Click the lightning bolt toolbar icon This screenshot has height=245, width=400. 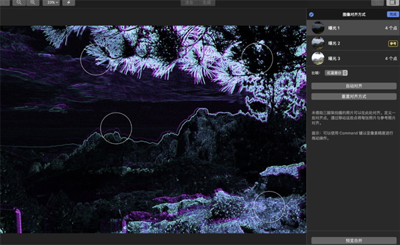coord(69,3)
